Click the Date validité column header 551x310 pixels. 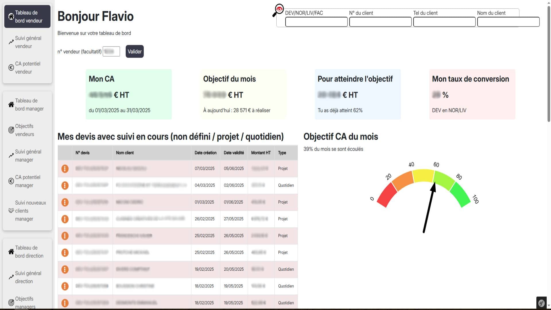234,153
